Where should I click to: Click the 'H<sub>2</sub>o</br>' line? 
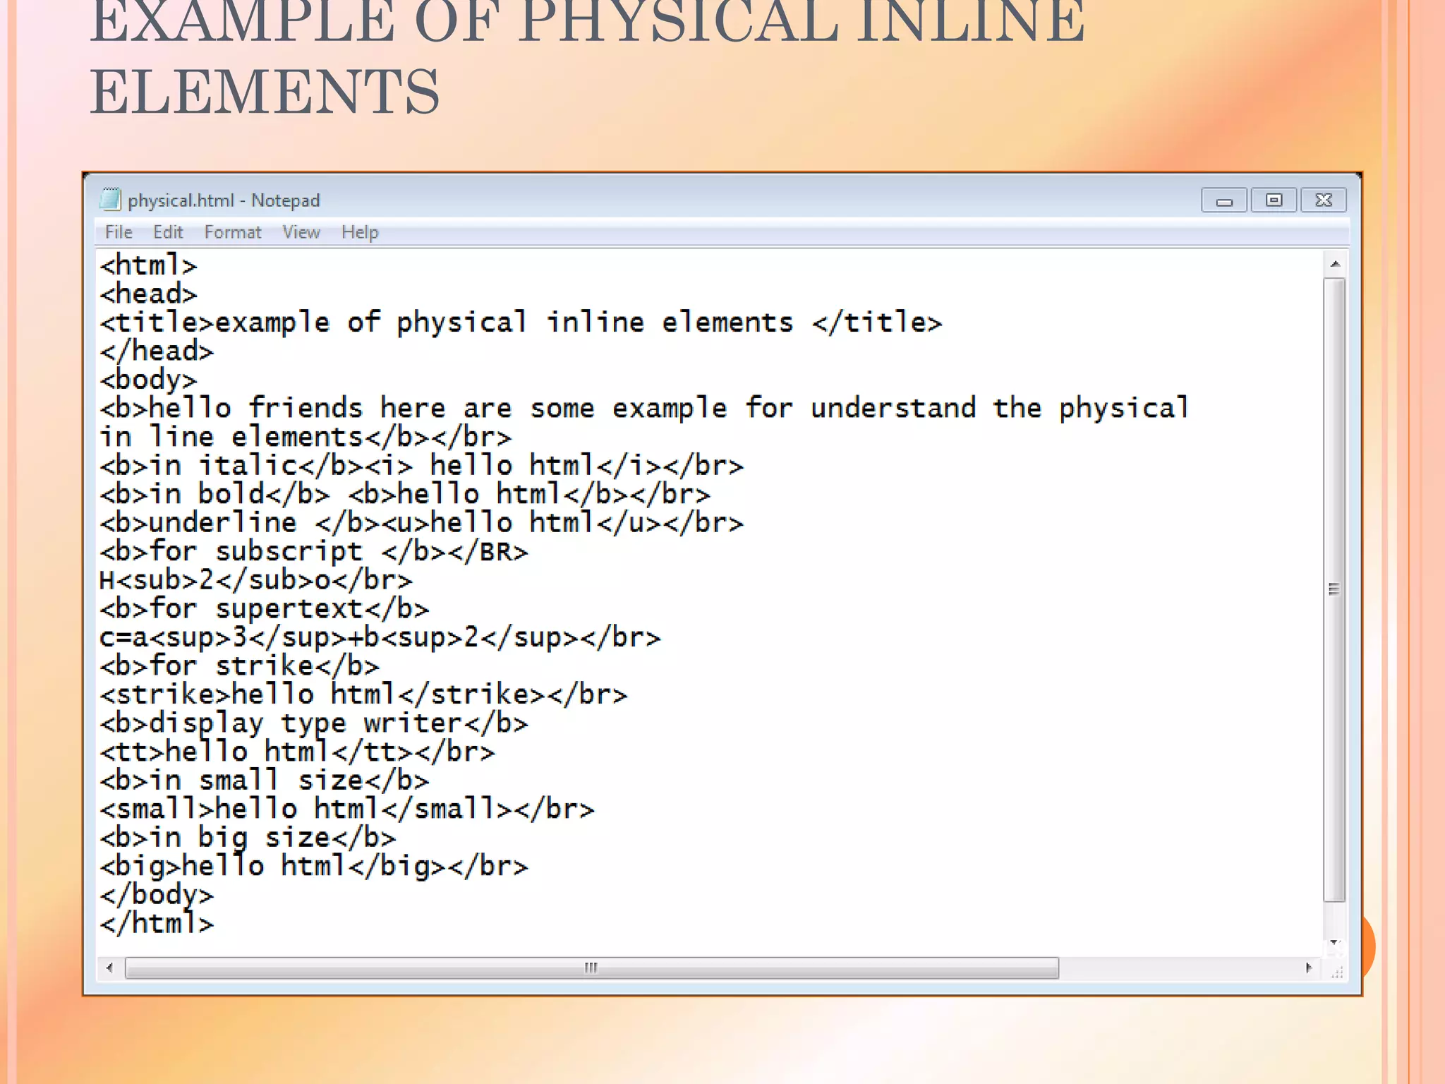tap(256, 580)
